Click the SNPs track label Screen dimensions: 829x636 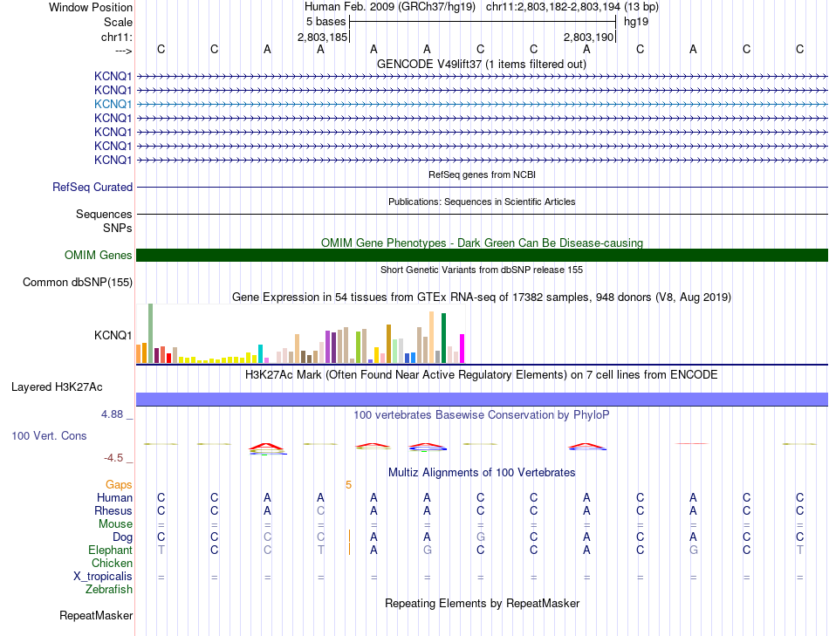coord(118,228)
